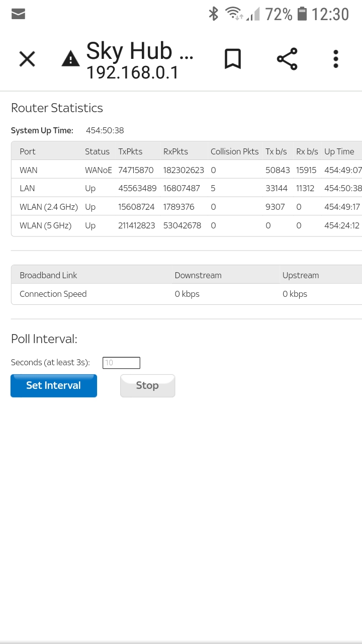Viewport: 362px width, 644px height.
Task: Open the bookmark icon in the browser bar
Action: [233, 59]
